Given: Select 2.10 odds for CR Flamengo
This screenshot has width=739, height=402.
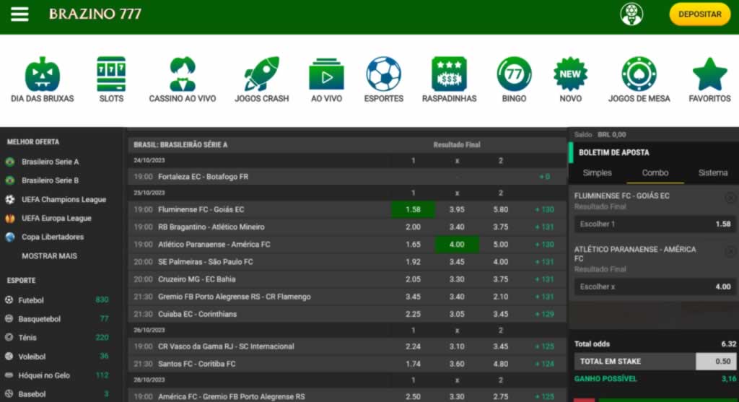Looking at the screenshot, I should [x=501, y=297].
